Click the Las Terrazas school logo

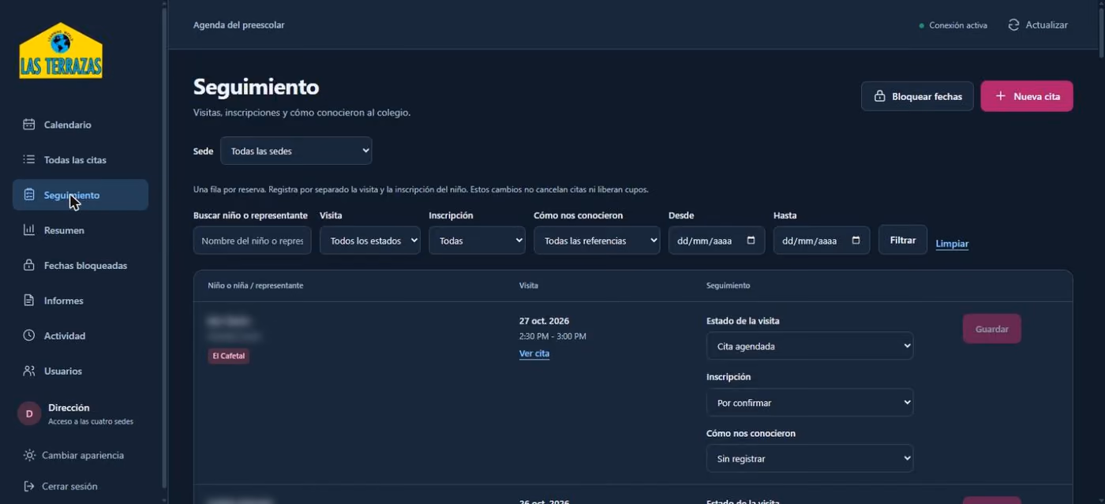[x=61, y=51]
